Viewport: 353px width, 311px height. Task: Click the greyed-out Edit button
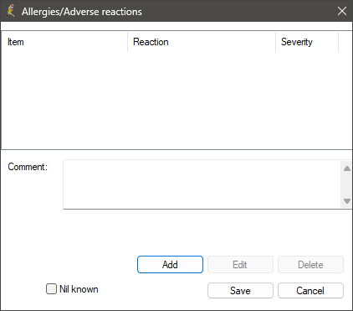240,264
